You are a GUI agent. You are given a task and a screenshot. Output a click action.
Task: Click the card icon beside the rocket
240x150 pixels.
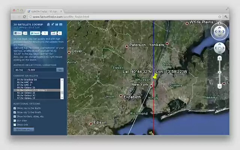(57, 24)
